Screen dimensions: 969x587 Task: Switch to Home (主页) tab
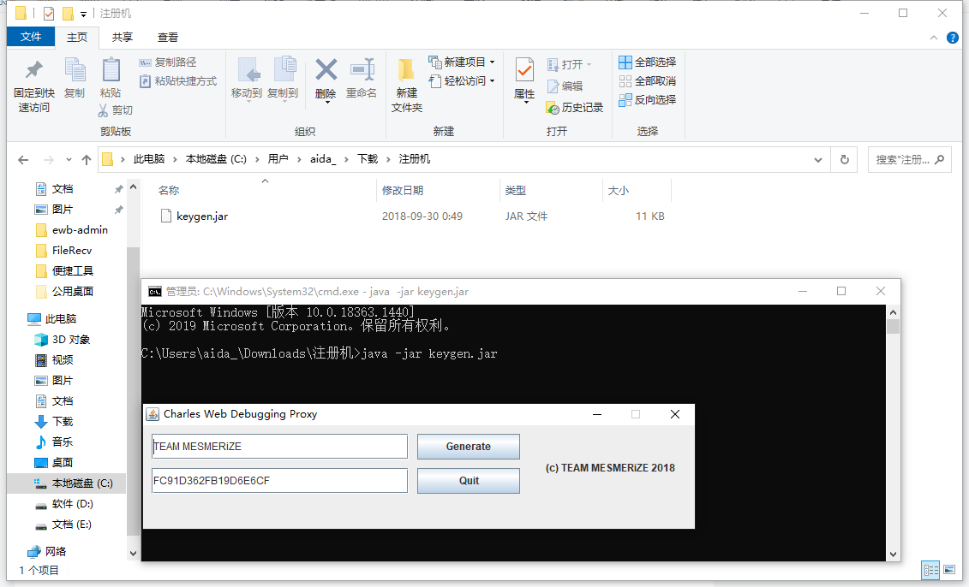click(x=77, y=37)
